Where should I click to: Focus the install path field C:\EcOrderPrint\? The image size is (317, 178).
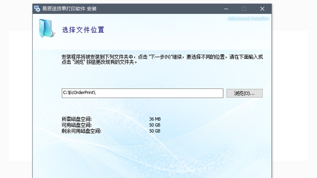click(142, 93)
